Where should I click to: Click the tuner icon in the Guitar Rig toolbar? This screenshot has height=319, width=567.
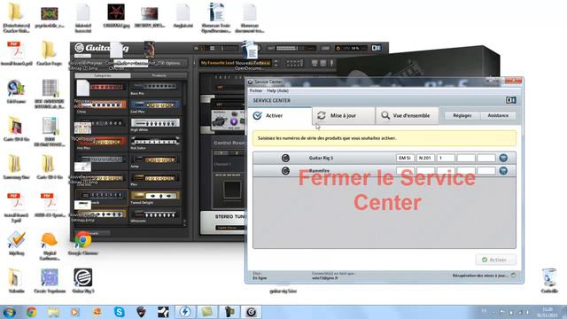(x=332, y=63)
